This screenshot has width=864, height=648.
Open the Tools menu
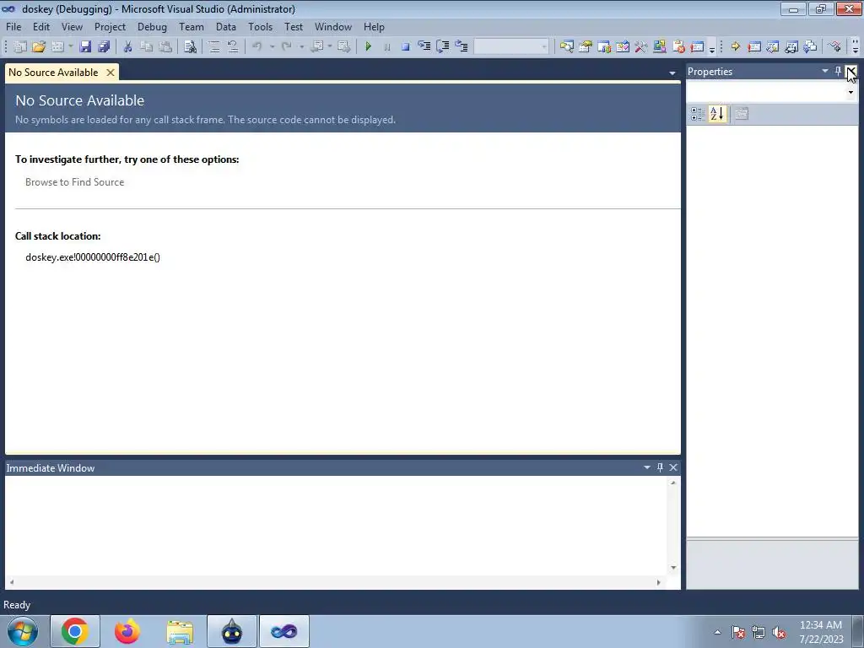(x=260, y=26)
